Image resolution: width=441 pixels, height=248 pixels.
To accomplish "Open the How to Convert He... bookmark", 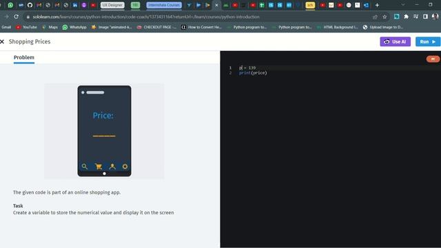I will [x=201, y=28].
